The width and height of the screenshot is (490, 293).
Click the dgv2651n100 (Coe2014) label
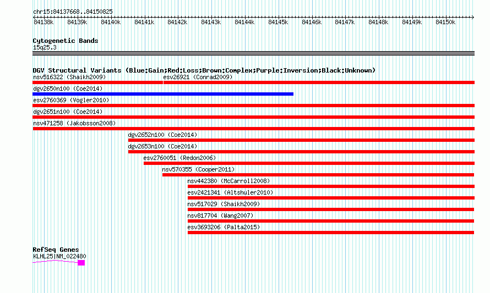click(x=68, y=112)
